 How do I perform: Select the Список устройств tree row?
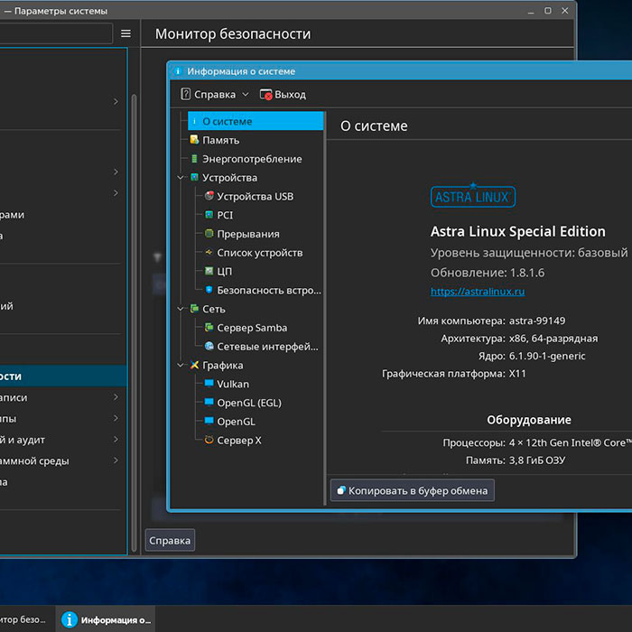tap(260, 252)
